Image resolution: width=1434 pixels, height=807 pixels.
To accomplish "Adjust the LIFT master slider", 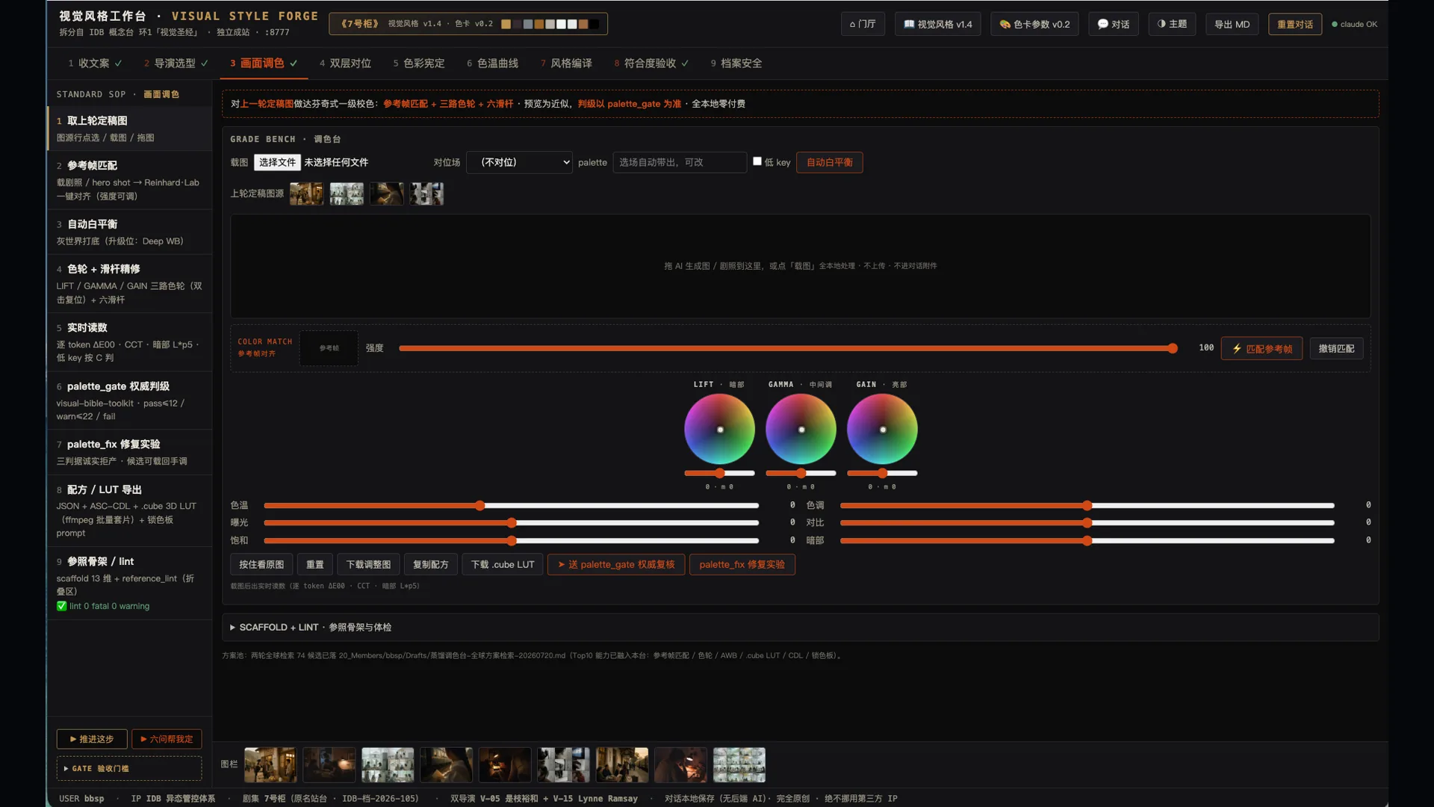I will pyautogui.click(x=720, y=473).
